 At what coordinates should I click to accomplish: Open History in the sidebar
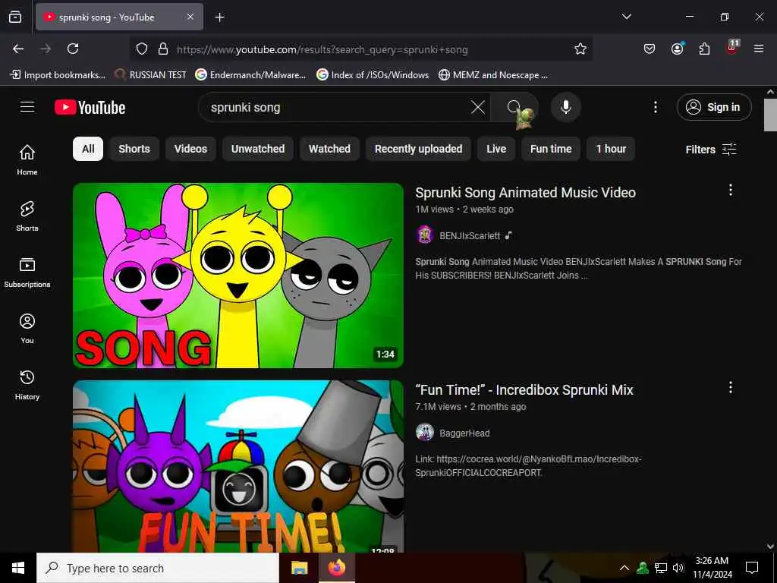(x=27, y=385)
